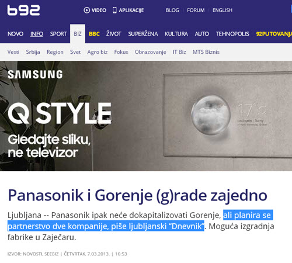Open the Region submenu link
Screen dimensions: 292x263
coord(55,52)
